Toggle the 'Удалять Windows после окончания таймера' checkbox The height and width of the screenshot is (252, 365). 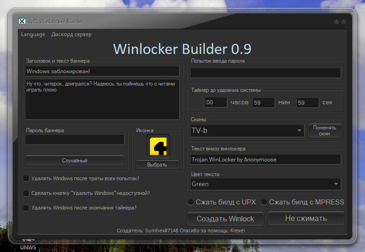(27, 208)
